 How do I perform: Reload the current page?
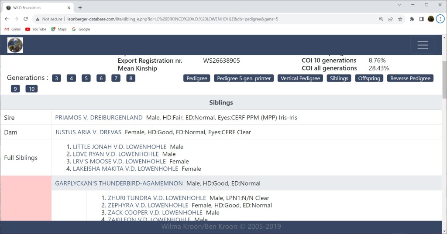point(26,19)
